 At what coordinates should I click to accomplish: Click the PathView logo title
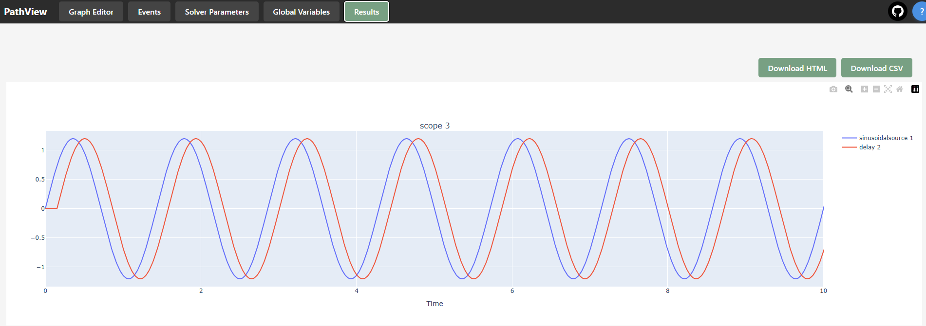click(x=25, y=12)
